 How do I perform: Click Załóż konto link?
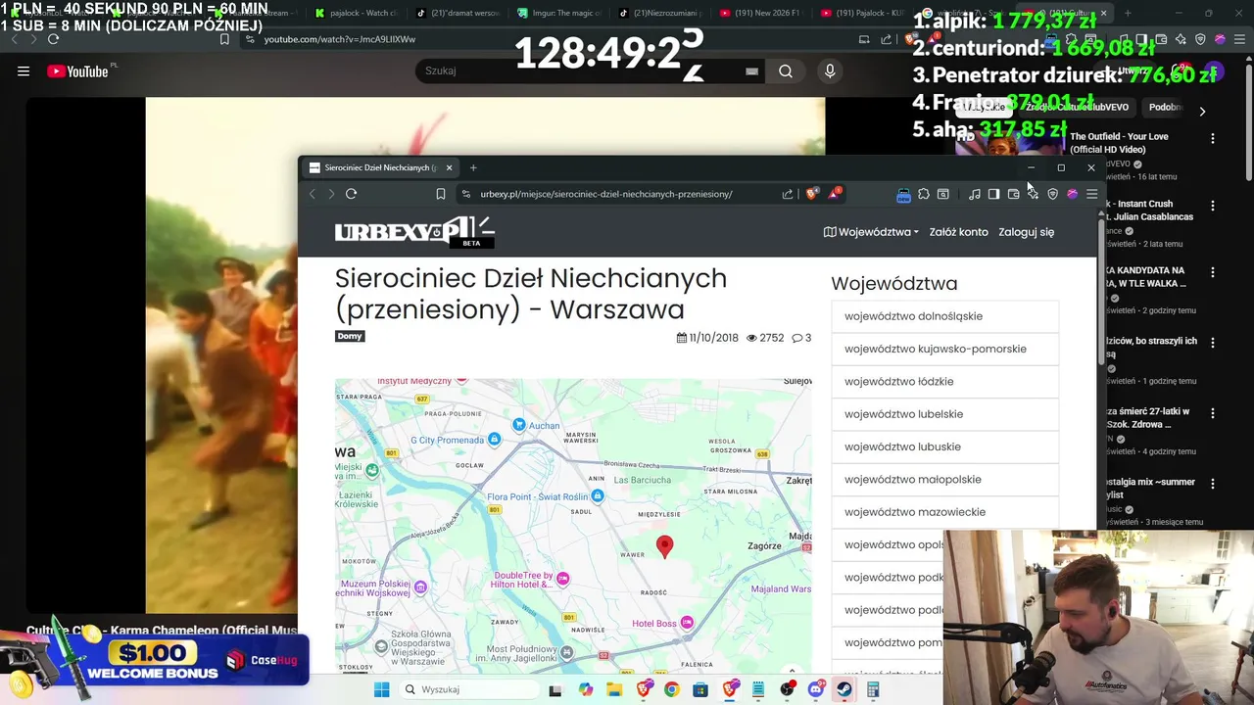[958, 232]
